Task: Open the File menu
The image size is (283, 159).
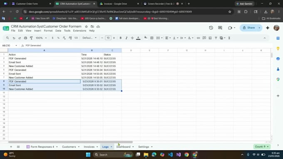Action: [13, 31]
